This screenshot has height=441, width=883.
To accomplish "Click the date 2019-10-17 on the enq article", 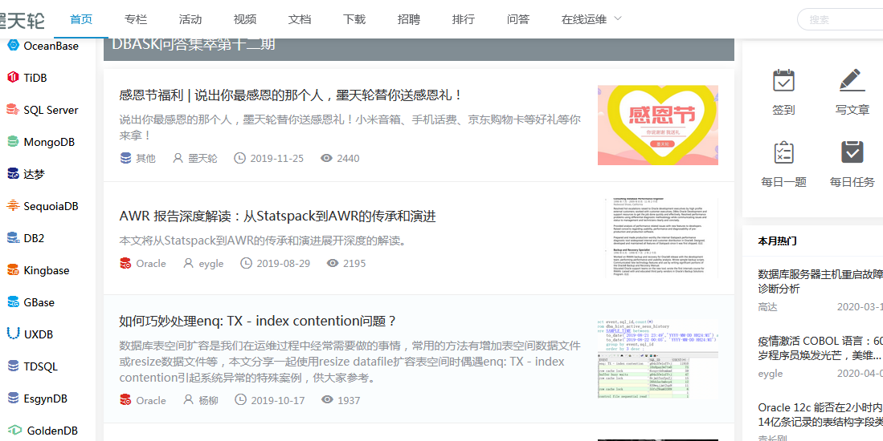I will (278, 400).
